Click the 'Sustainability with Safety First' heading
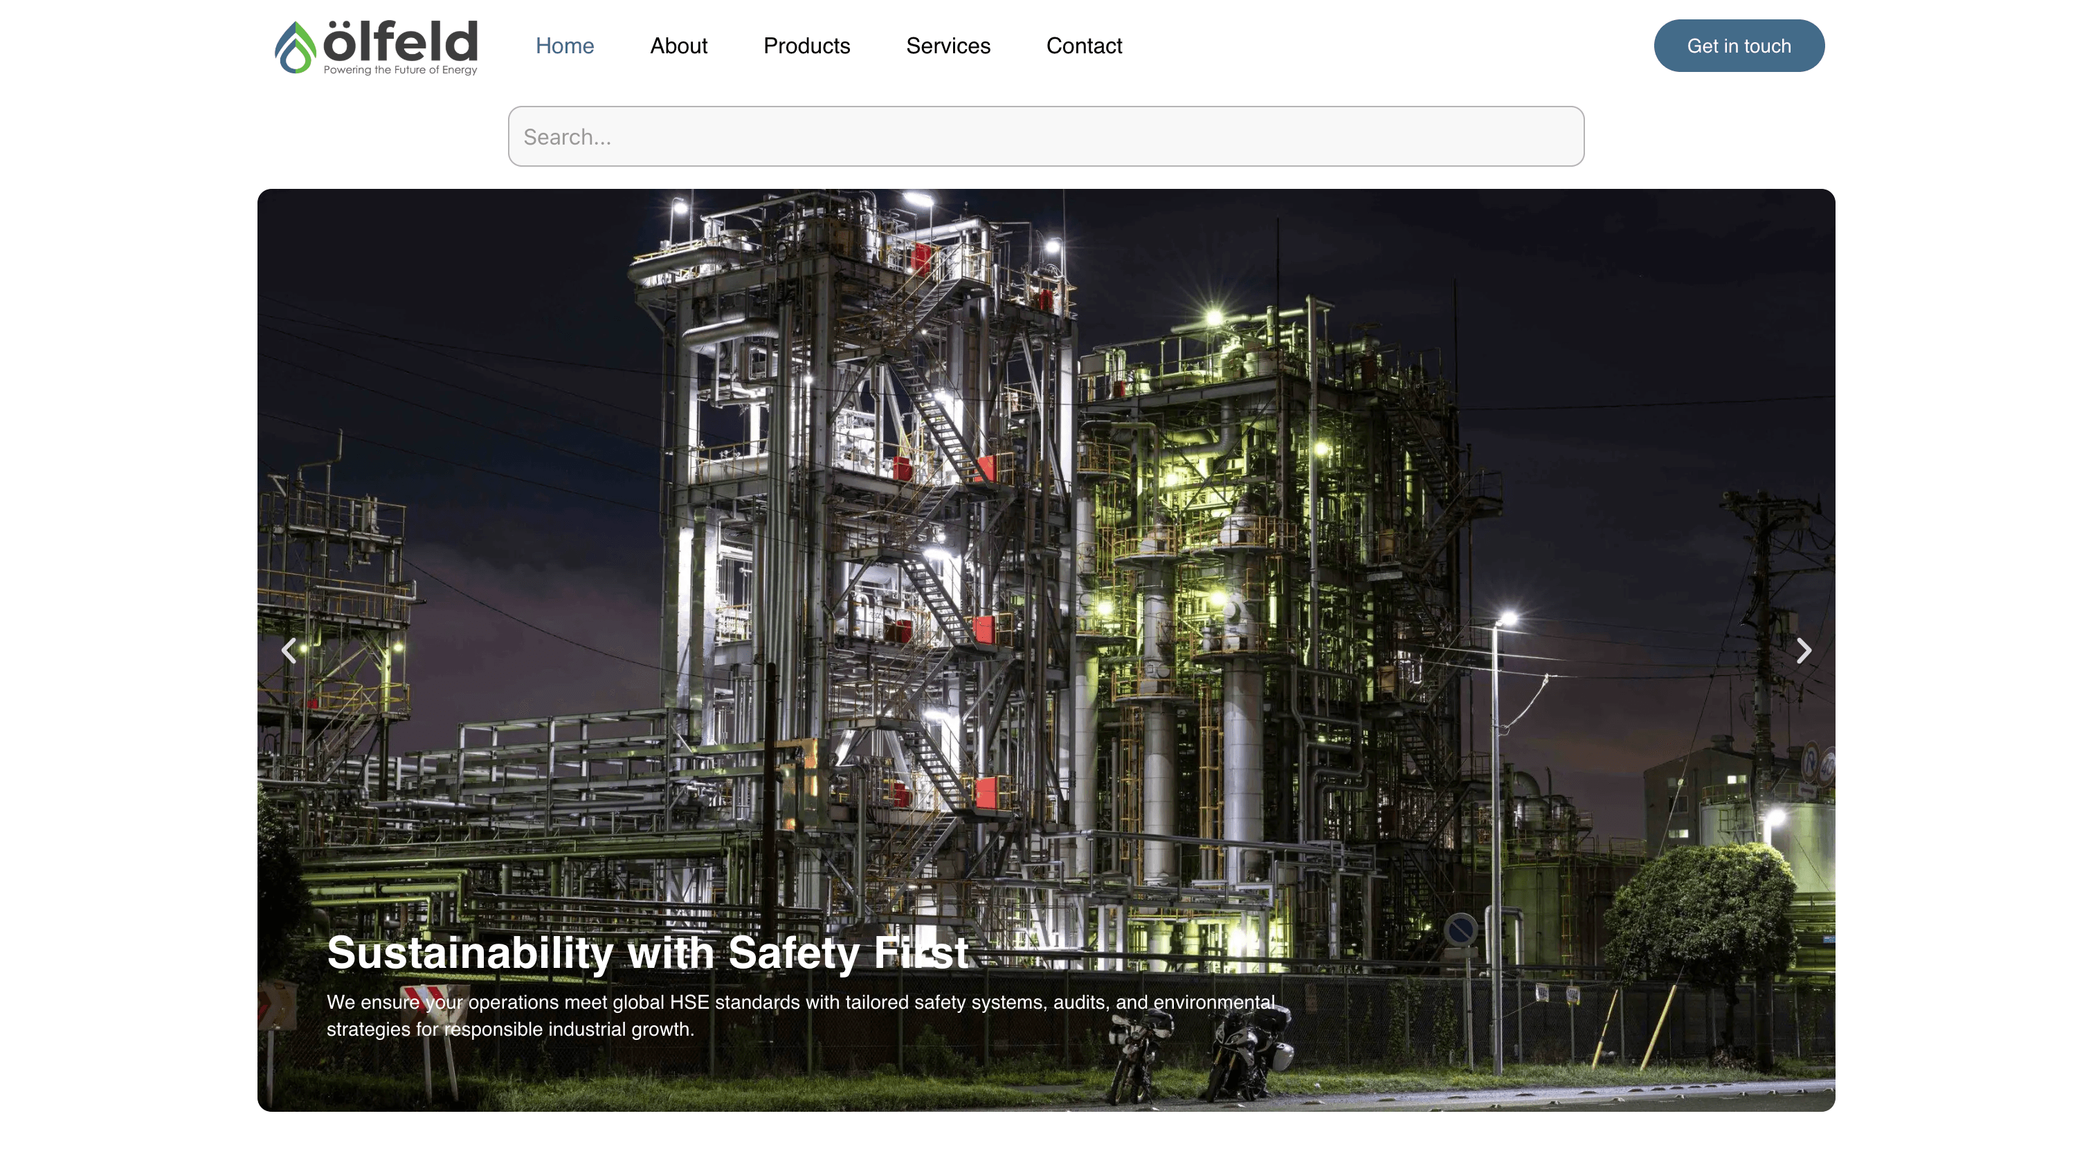Viewport: 2093px width, 1154px height. (x=646, y=953)
